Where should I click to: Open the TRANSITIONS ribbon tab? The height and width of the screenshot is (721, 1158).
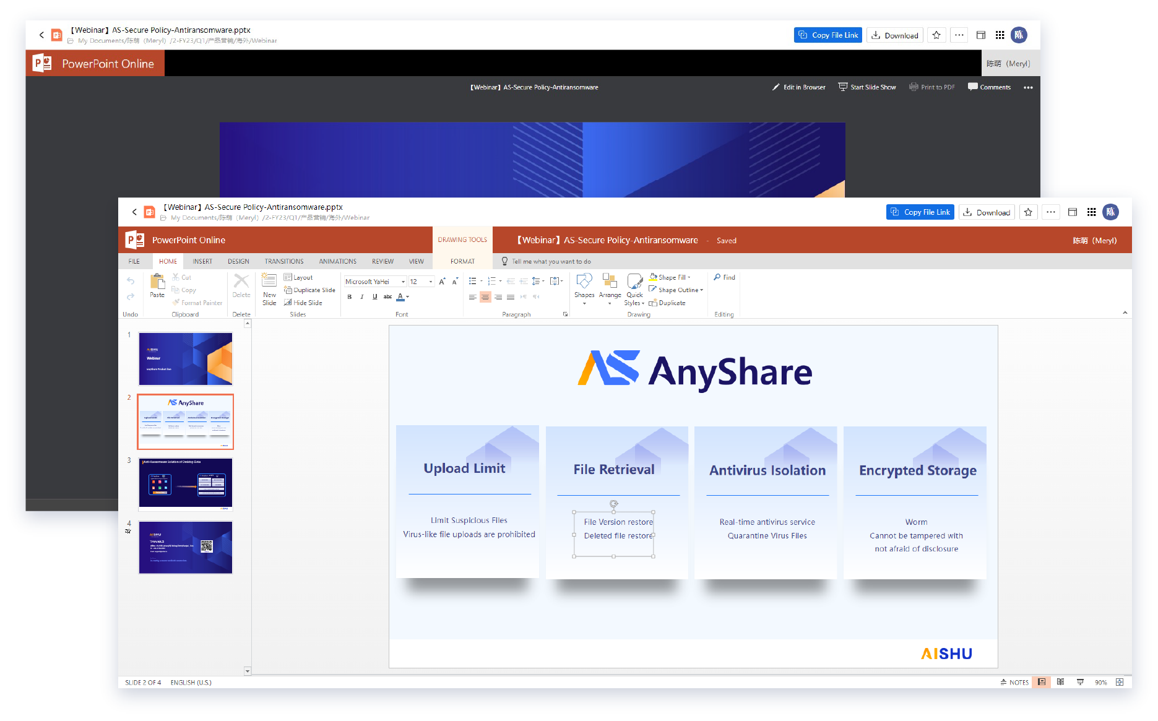283,261
